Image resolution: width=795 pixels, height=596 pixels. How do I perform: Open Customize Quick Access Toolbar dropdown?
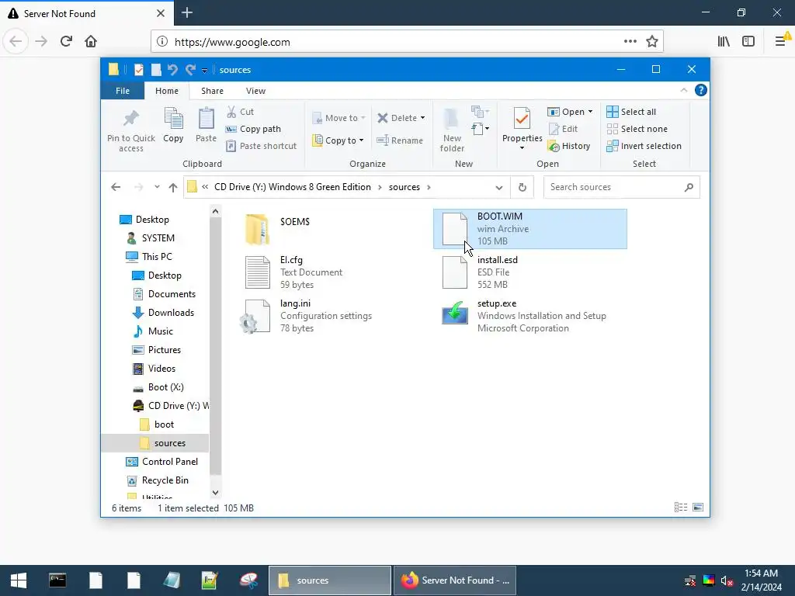click(204, 71)
